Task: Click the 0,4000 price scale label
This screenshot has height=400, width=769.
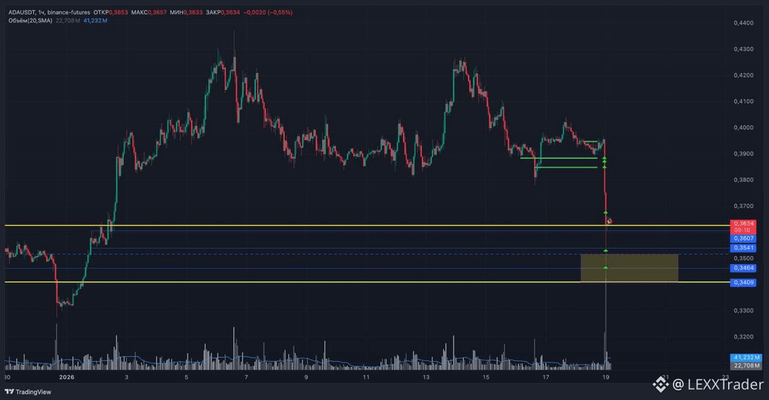Action: tap(743, 128)
